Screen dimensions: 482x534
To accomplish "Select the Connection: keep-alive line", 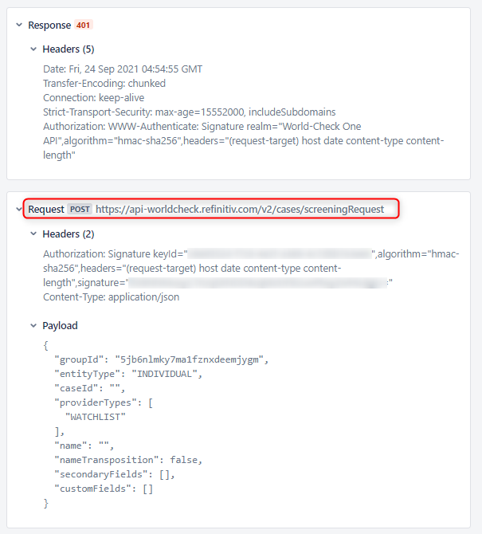I will point(93,98).
